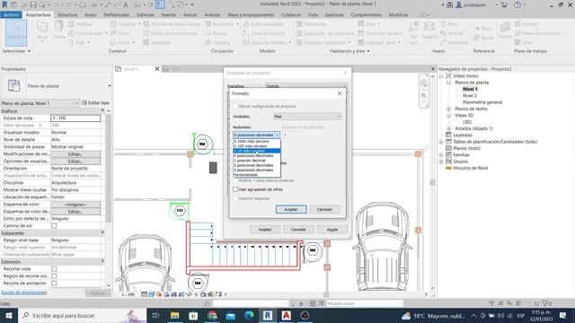The image size is (575, 323).
Task: Choose 'A 1000 más cercano' rounding option
Action: tap(257, 142)
